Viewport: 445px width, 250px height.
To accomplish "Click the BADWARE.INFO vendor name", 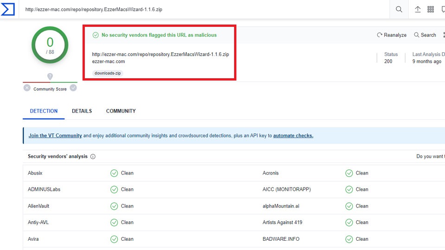I will coord(281,239).
